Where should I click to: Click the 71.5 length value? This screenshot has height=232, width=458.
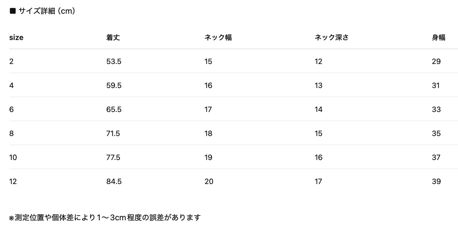coord(113,133)
